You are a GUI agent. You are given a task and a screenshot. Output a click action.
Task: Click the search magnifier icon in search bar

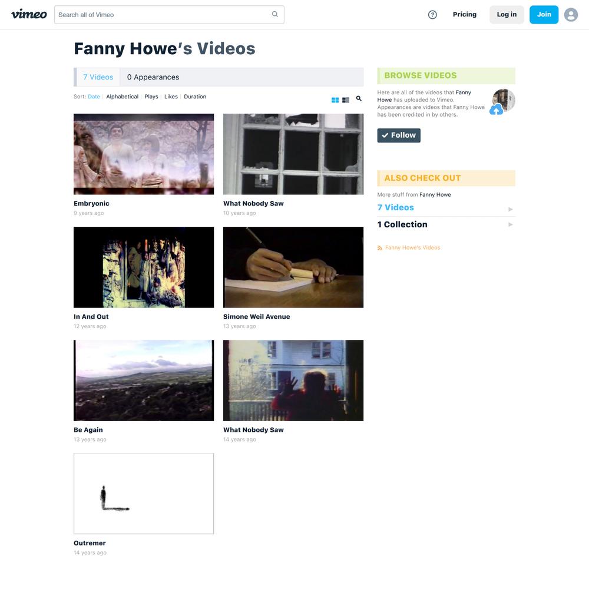point(275,14)
